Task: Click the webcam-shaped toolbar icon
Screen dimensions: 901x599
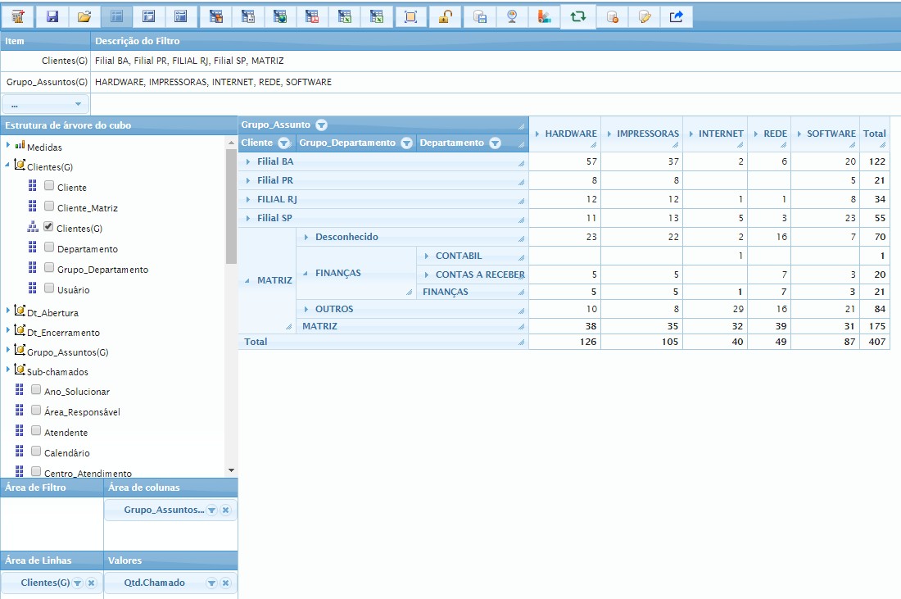Action: click(x=512, y=16)
